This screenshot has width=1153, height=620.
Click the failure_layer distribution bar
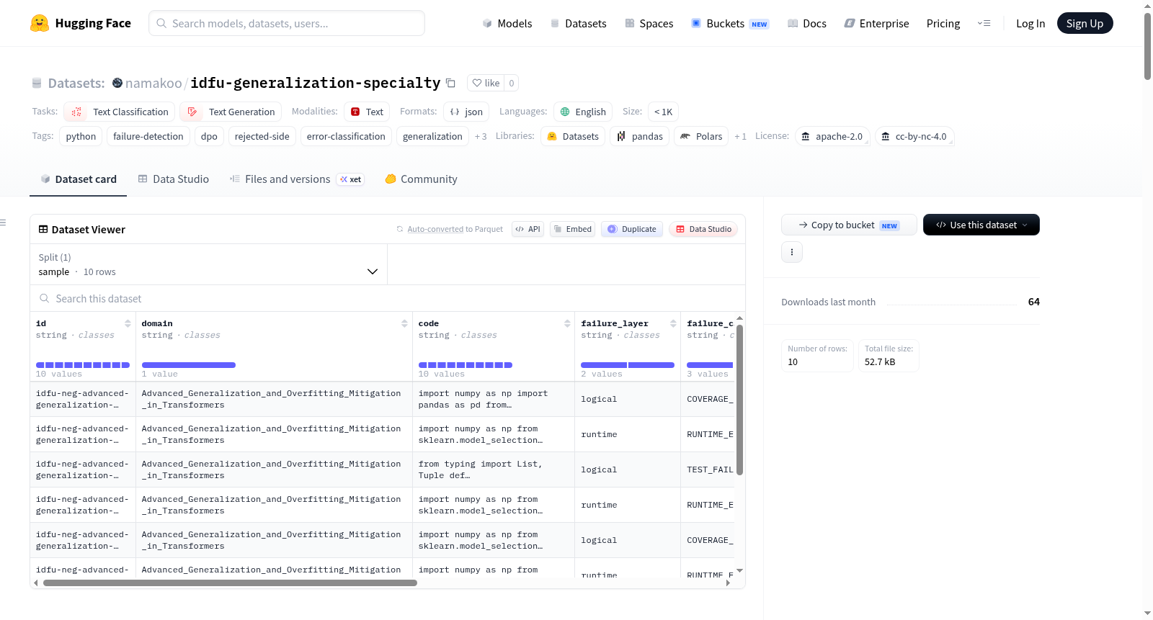(628, 365)
